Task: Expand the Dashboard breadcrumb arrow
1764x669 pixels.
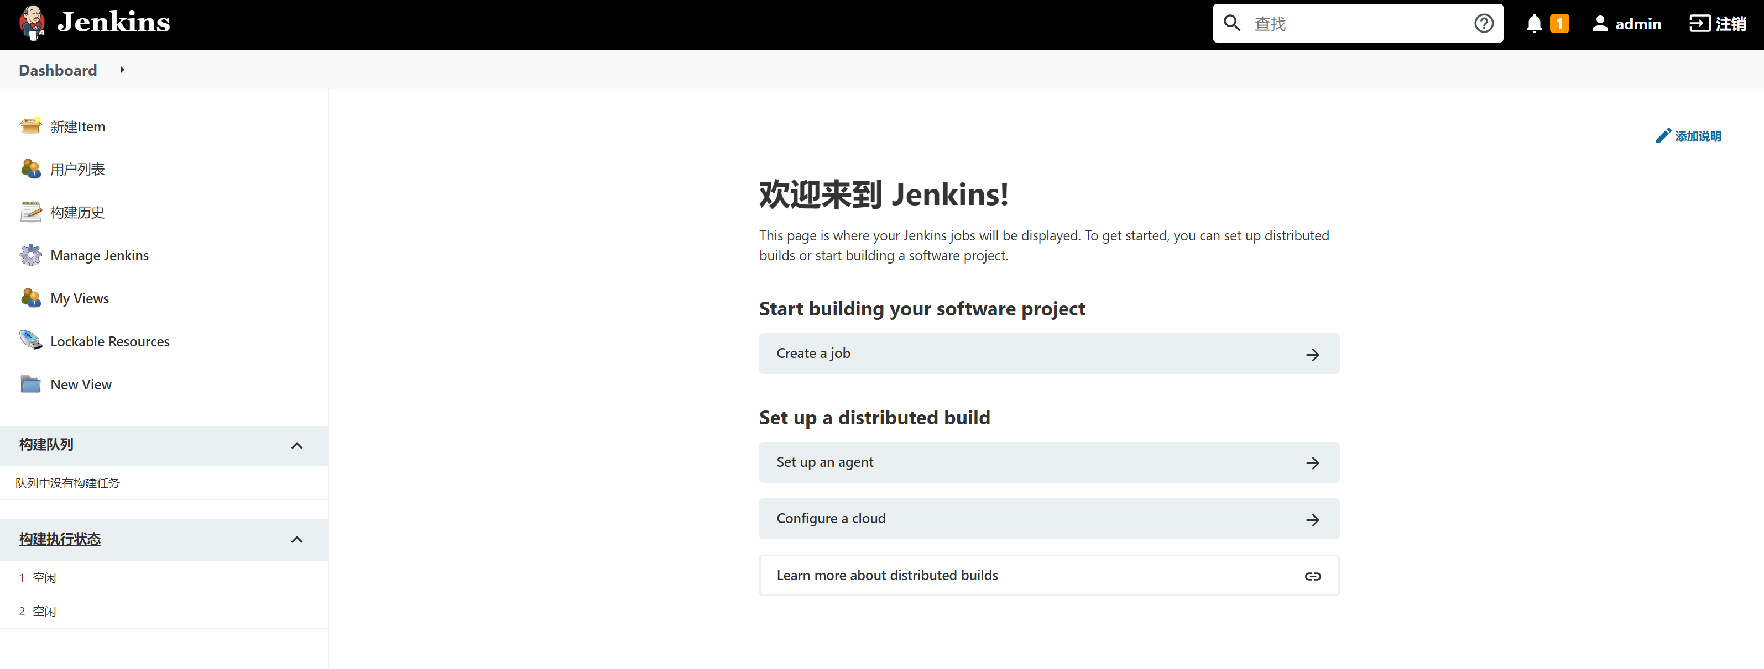Action: [122, 70]
